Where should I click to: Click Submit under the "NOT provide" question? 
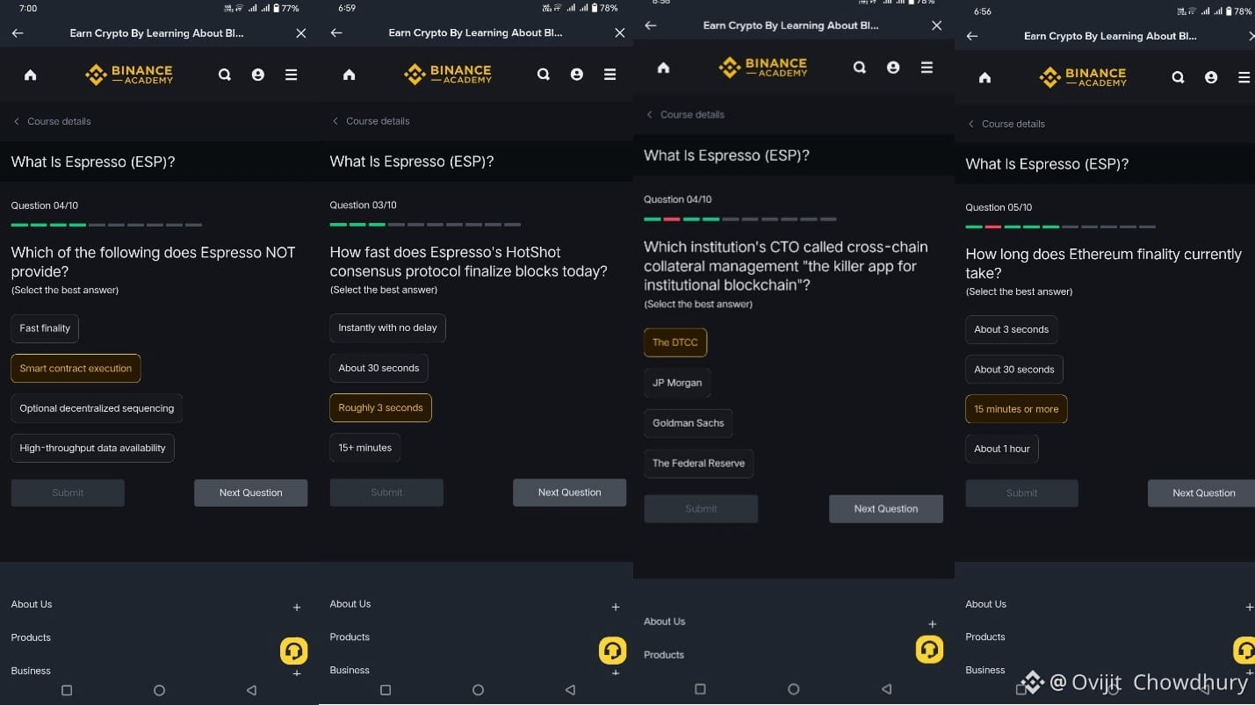68,493
